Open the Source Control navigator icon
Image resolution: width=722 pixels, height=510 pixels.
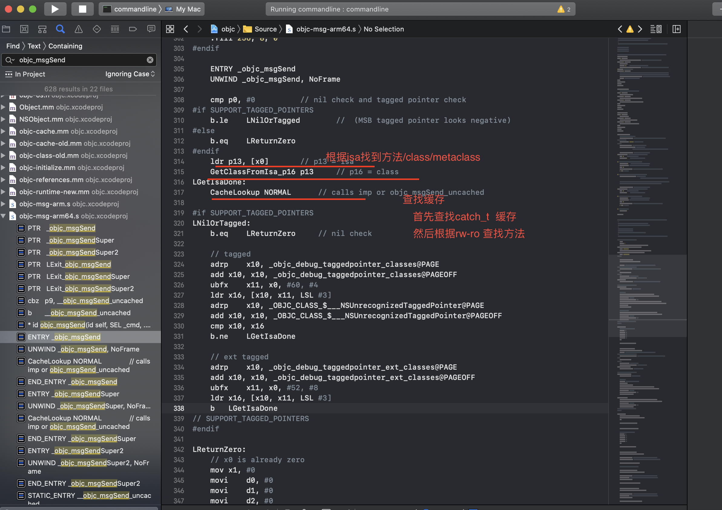(x=24, y=29)
